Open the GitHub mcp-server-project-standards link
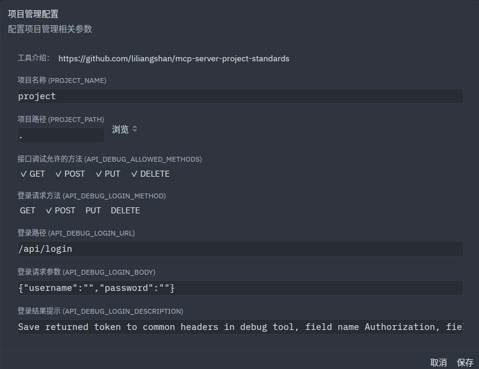 tap(173, 59)
